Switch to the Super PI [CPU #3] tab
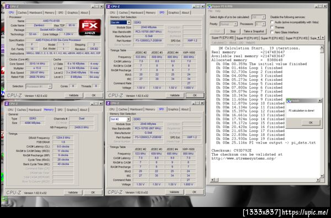The height and width of the screenshot is (218, 331). (x=297, y=39)
